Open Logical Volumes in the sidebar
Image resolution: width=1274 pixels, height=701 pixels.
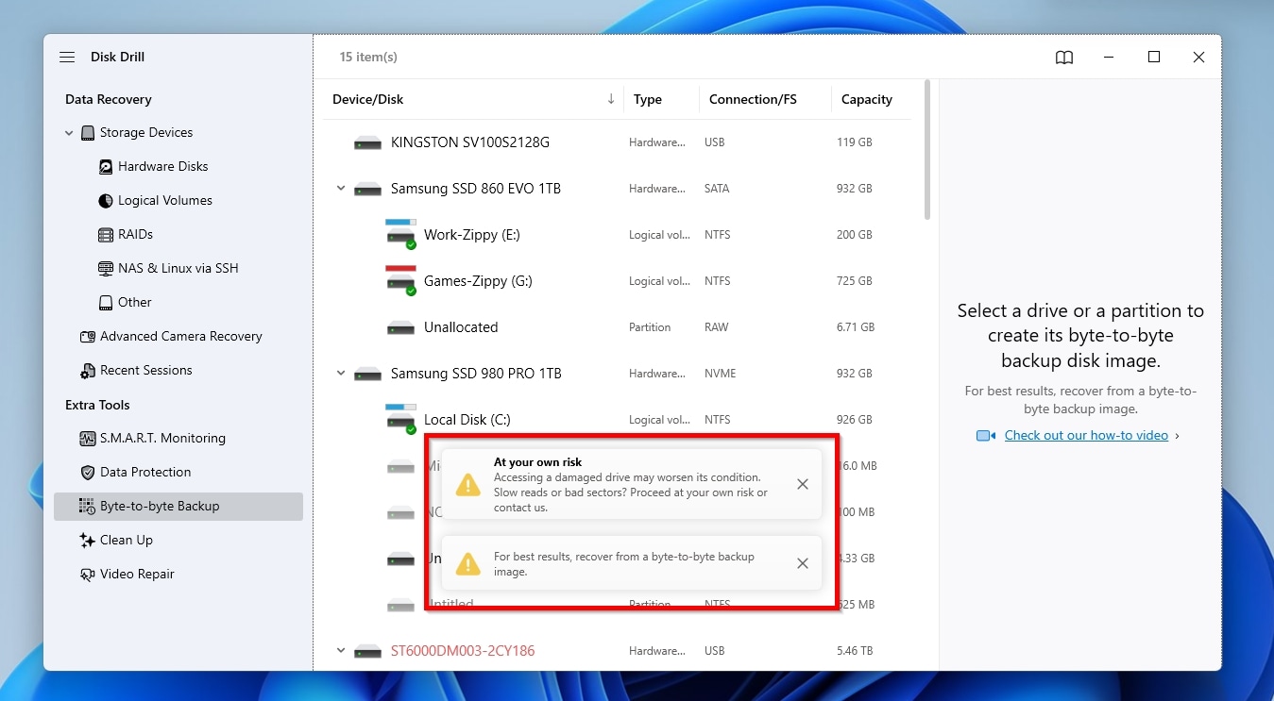coord(165,201)
